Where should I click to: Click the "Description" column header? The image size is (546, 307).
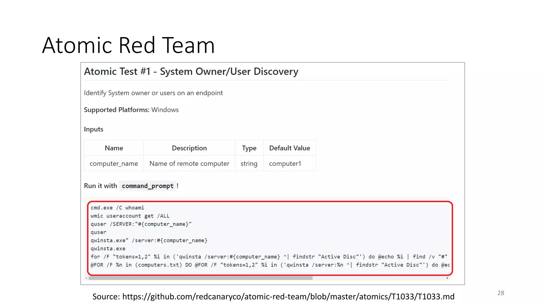point(189,148)
